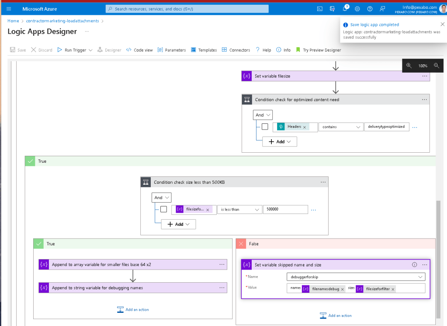Tick the checkbox beside the filesizefo... condition row

pos(163,209)
